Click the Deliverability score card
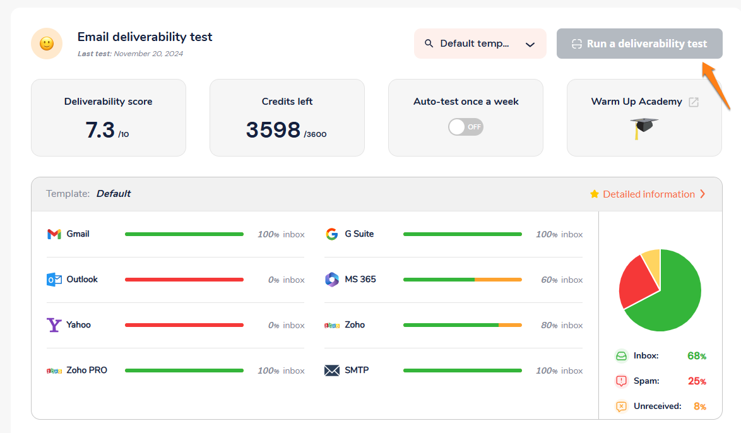 click(109, 117)
